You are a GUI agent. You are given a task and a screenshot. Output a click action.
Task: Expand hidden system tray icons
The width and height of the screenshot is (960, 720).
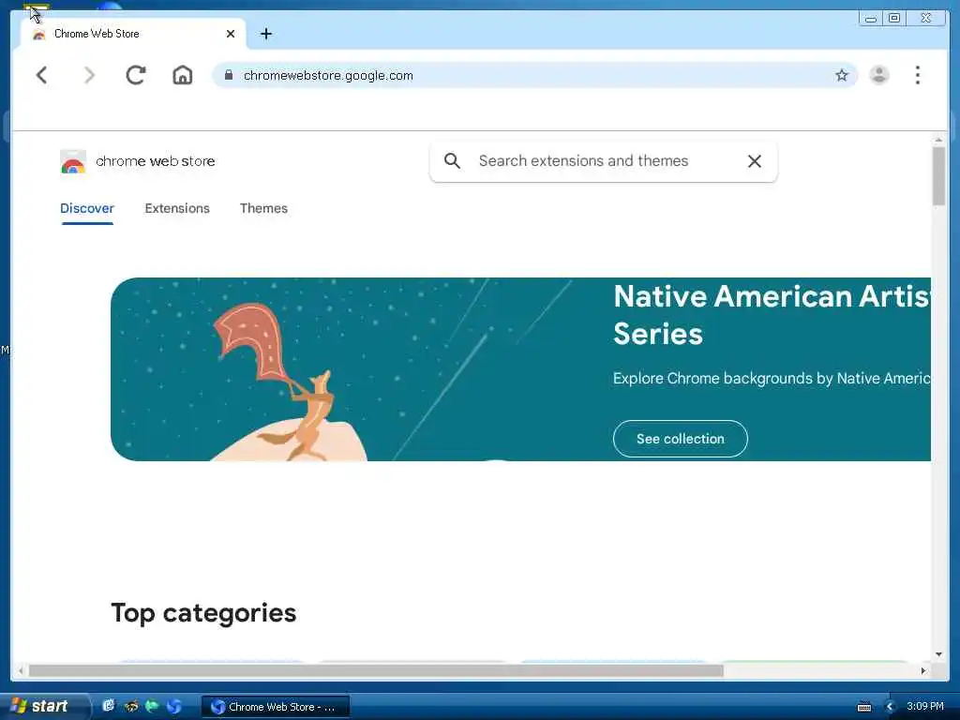click(891, 707)
